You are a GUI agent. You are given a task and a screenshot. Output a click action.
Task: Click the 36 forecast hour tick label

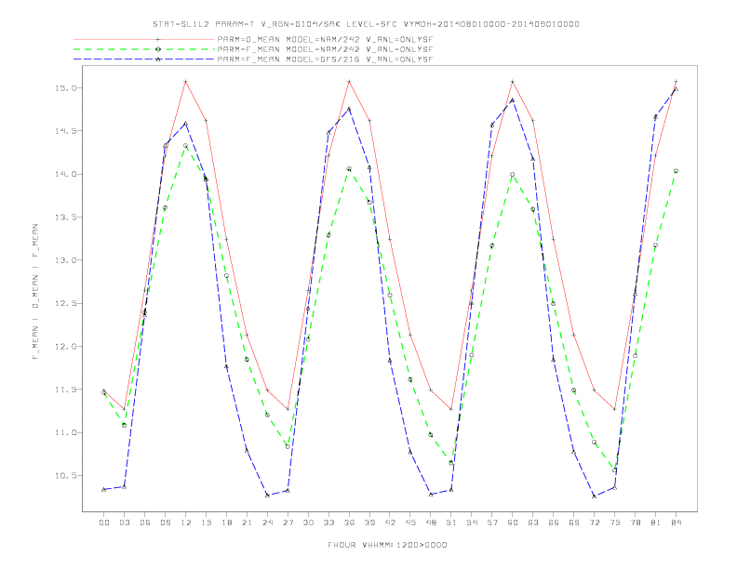click(349, 523)
